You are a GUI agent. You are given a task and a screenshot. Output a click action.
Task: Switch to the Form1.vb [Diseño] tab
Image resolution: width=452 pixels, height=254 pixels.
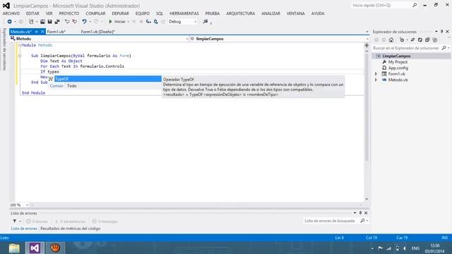(97, 32)
